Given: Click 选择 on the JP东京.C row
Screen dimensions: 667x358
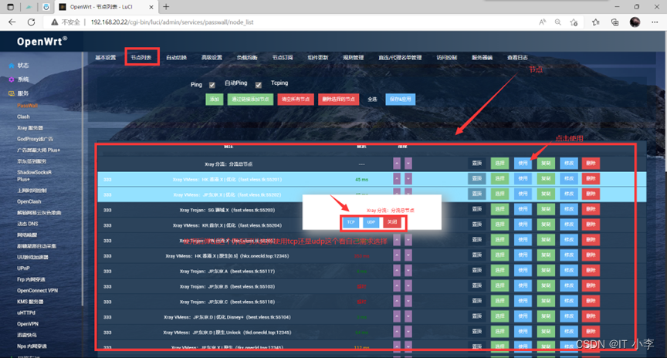Looking at the screenshot, I should pyautogui.click(x=499, y=301).
